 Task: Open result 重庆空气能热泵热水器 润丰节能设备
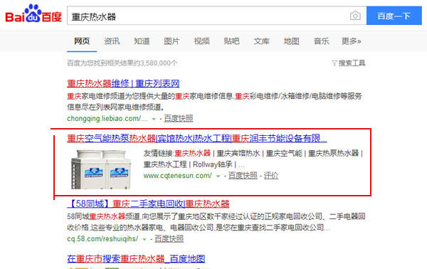point(197,138)
